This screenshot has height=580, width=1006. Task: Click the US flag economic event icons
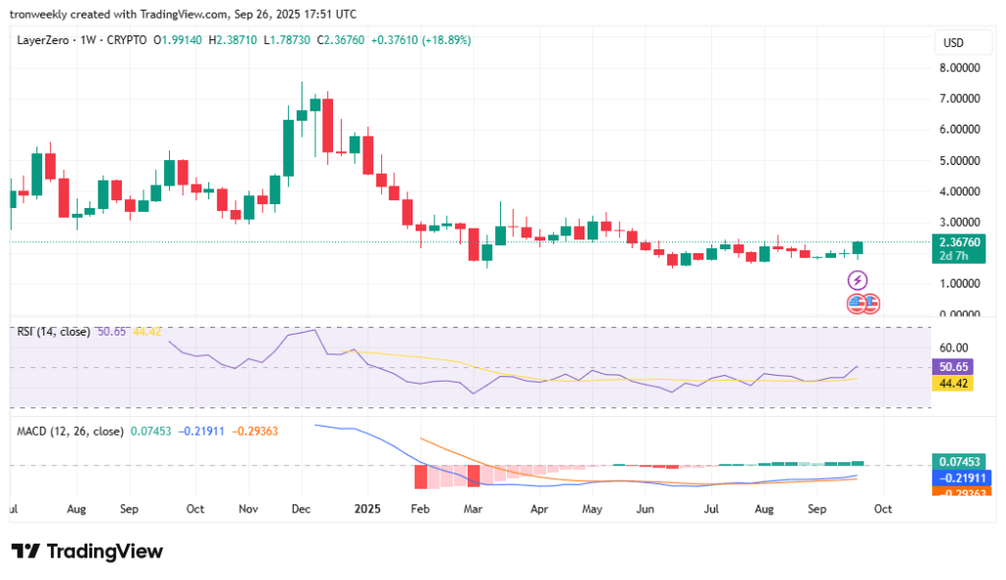pos(863,303)
